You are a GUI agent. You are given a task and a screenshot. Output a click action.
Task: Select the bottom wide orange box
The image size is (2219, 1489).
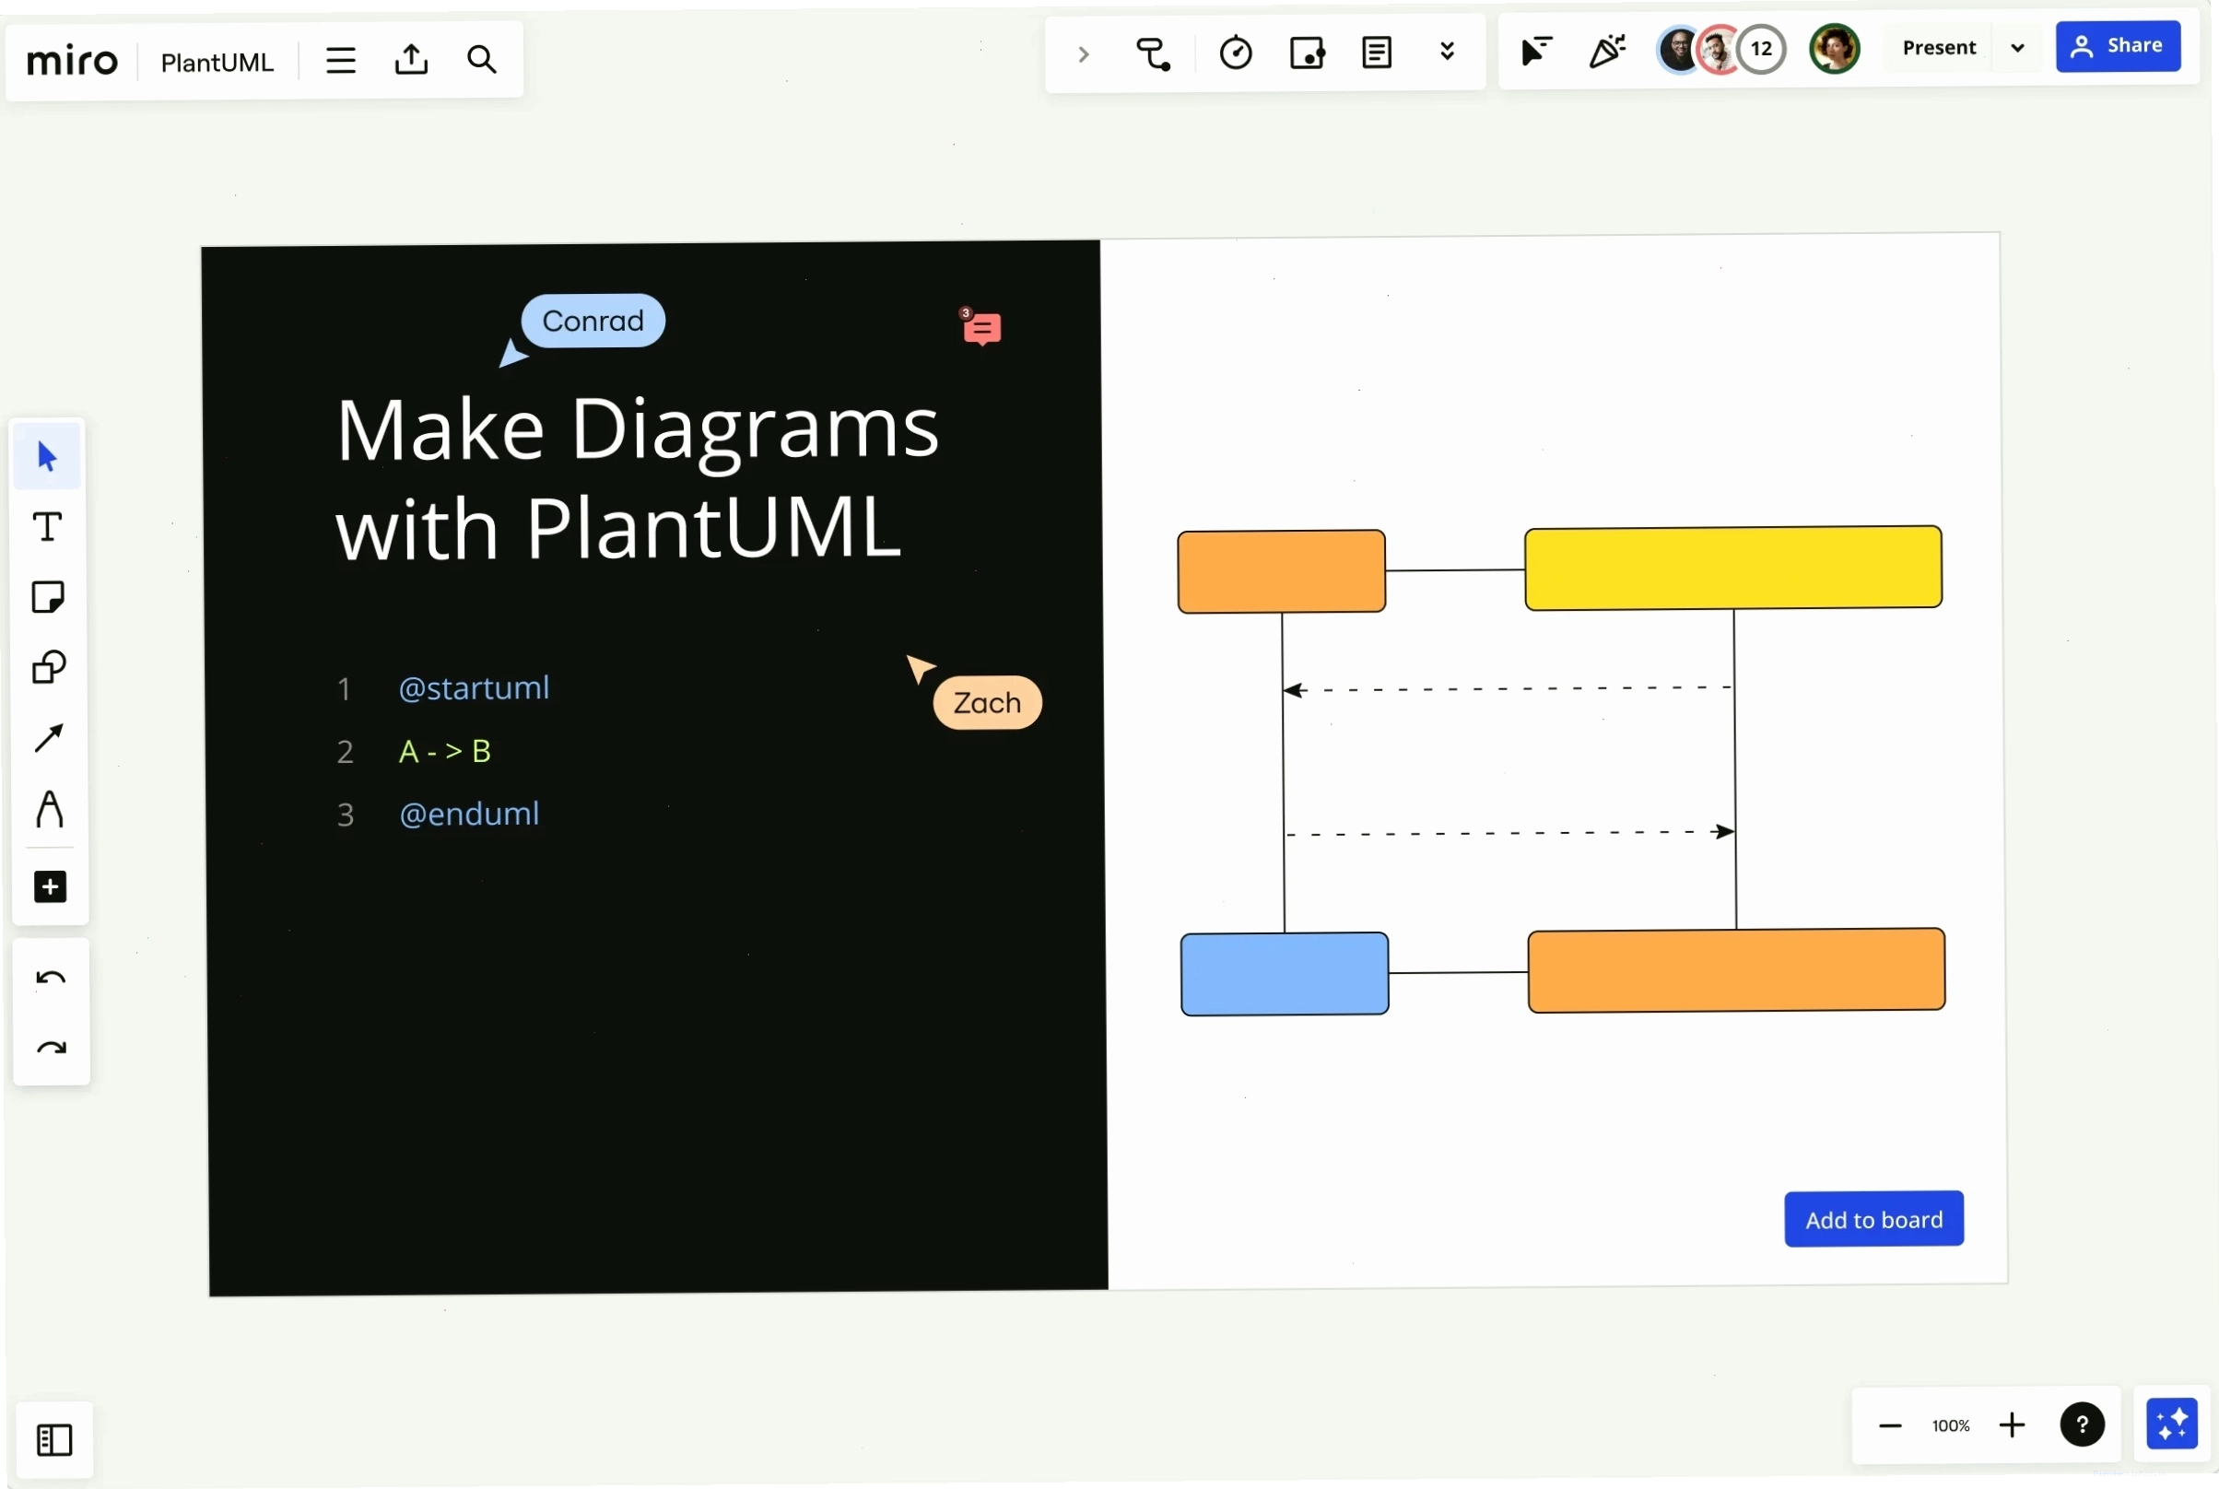point(1735,970)
